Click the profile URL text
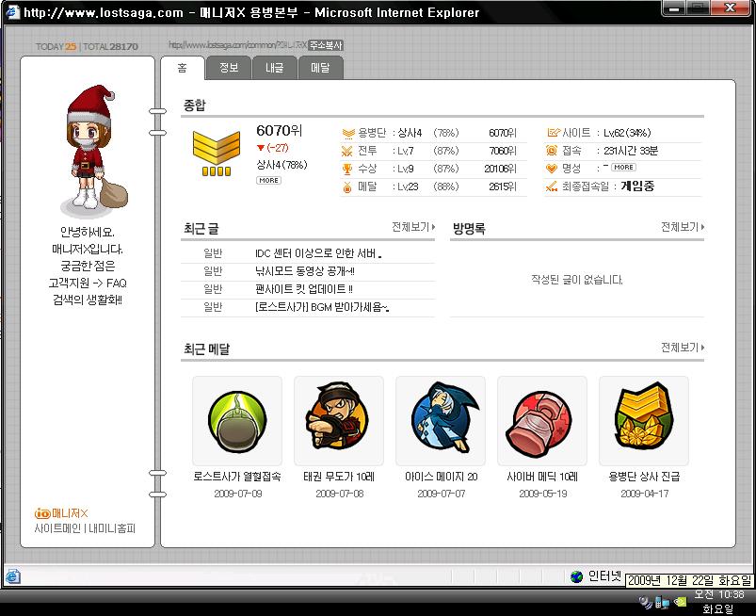The width and height of the screenshot is (756, 616). (x=237, y=45)
